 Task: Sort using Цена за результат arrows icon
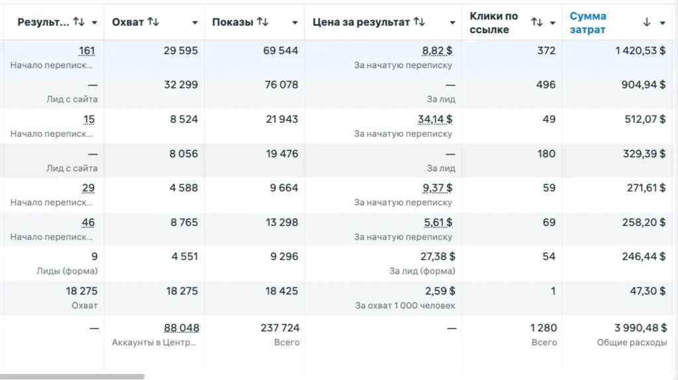418,22
